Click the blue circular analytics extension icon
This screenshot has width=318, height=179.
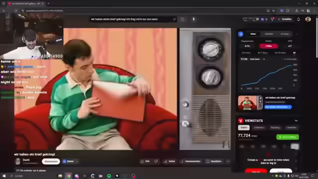[240, 34]
